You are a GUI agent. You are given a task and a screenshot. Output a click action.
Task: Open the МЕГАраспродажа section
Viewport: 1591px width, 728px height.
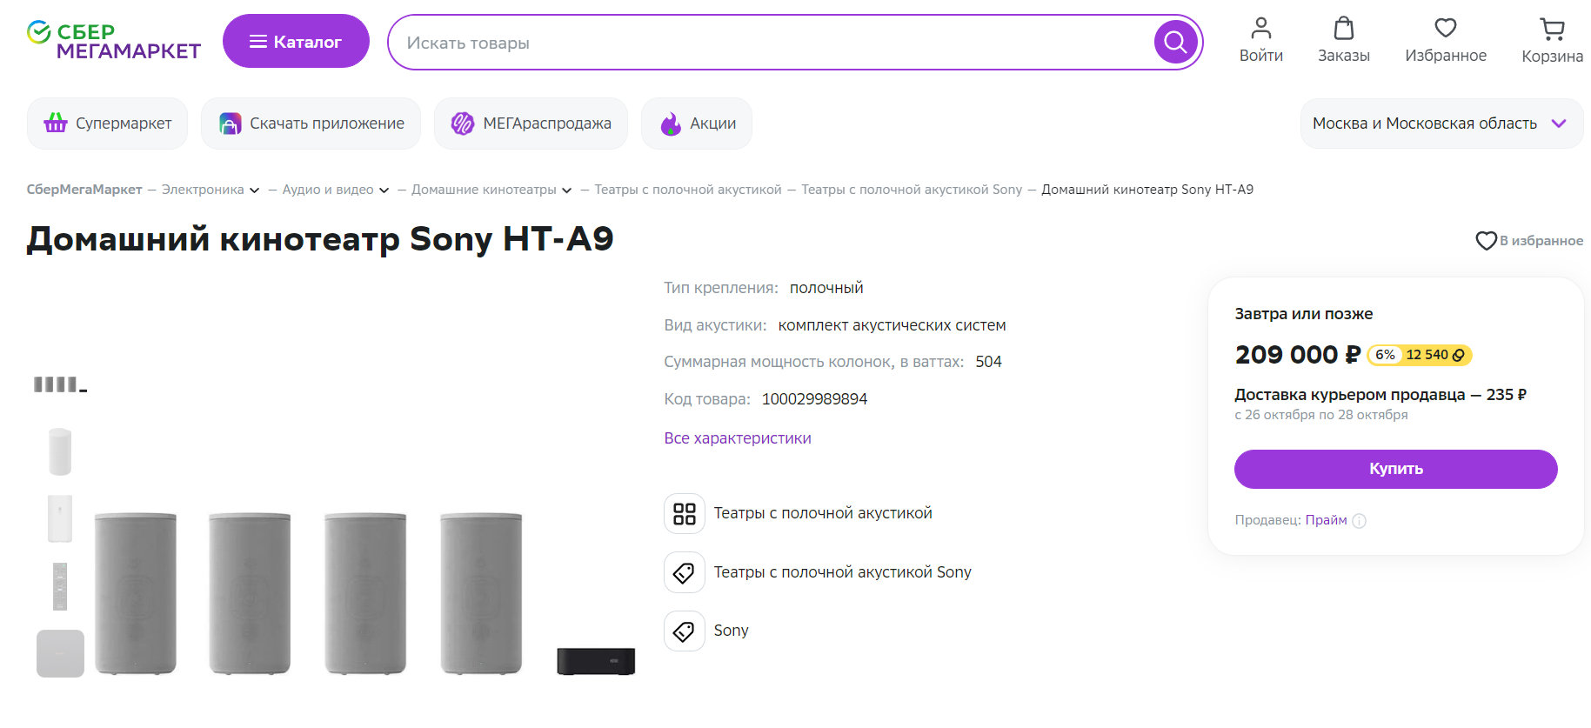coord(531,124)
